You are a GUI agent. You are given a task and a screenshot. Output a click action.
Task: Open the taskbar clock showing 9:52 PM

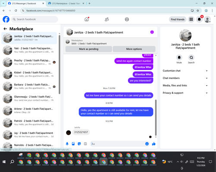201,162
